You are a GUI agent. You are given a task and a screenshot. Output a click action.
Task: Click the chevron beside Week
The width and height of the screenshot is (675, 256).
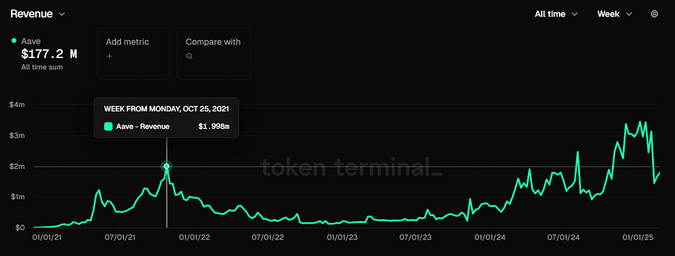629,15
